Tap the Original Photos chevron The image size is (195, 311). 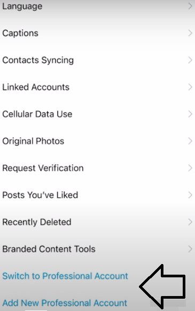[x=190, y=141]
